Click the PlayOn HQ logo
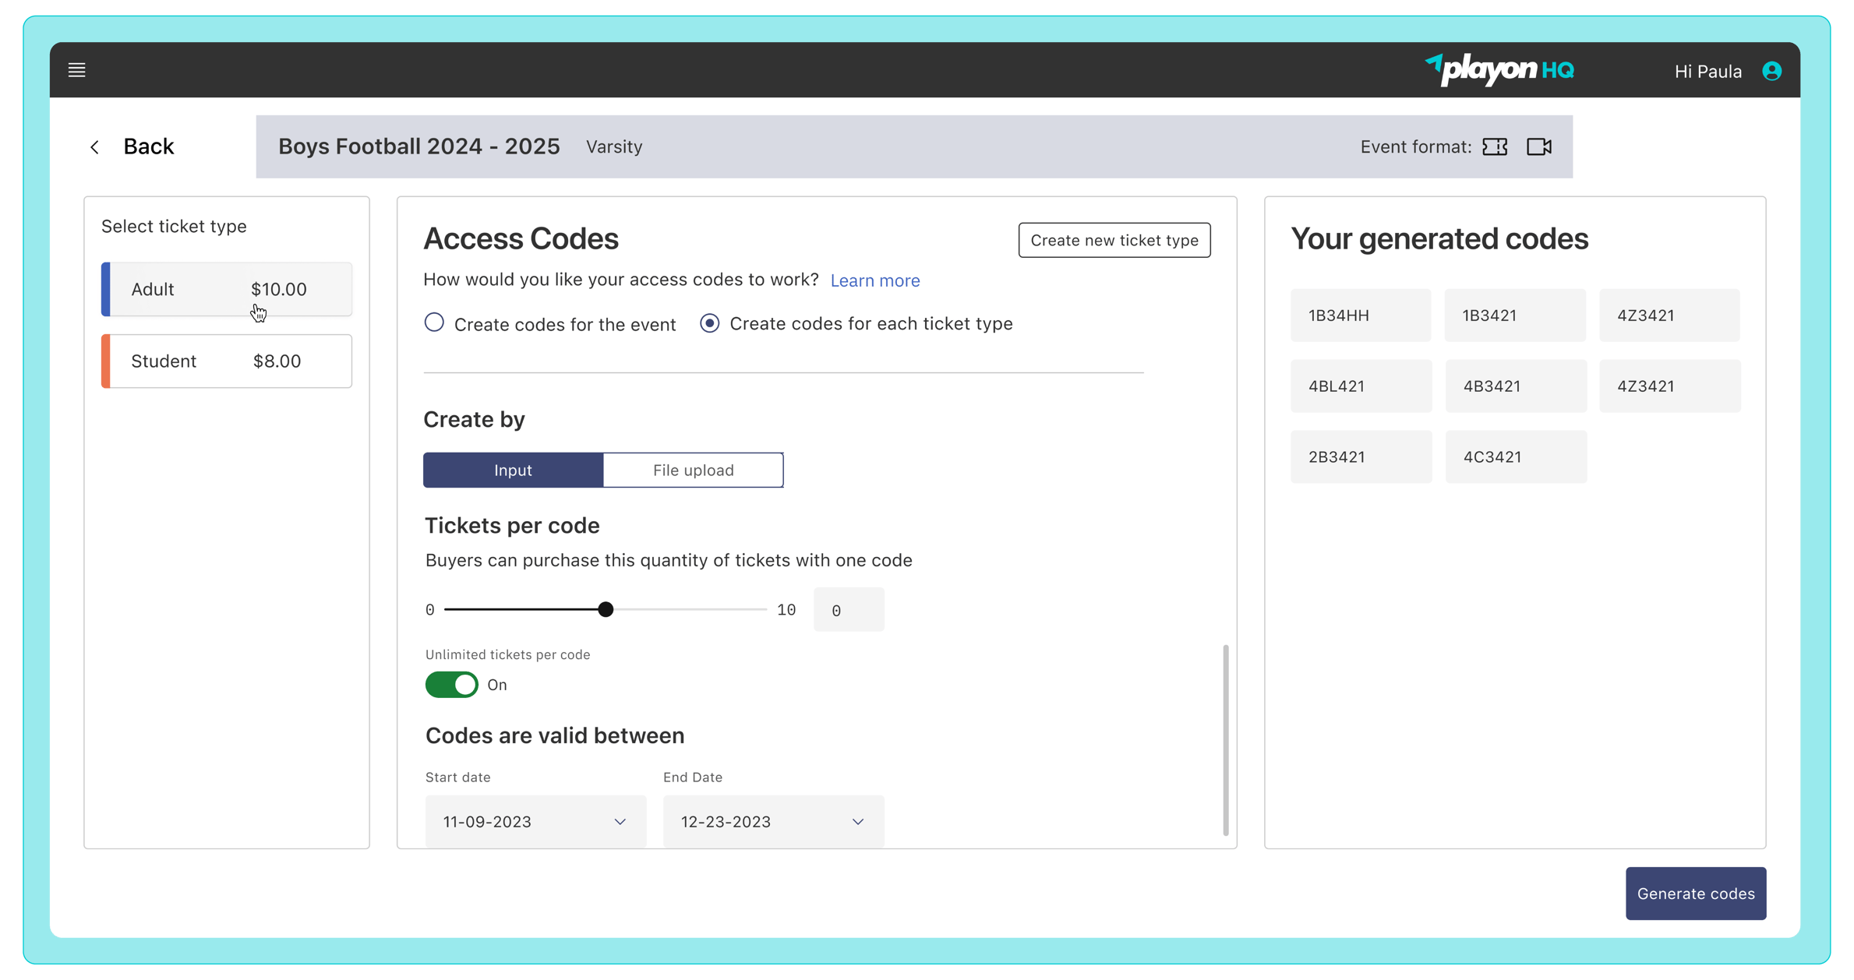The width and height of the screenshot is (1854, 980). click(1500, 70)
